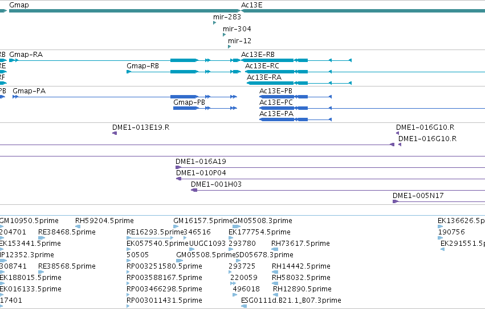
Task: Click the DME1-010P04 clone label
Action: coord(201,173)
